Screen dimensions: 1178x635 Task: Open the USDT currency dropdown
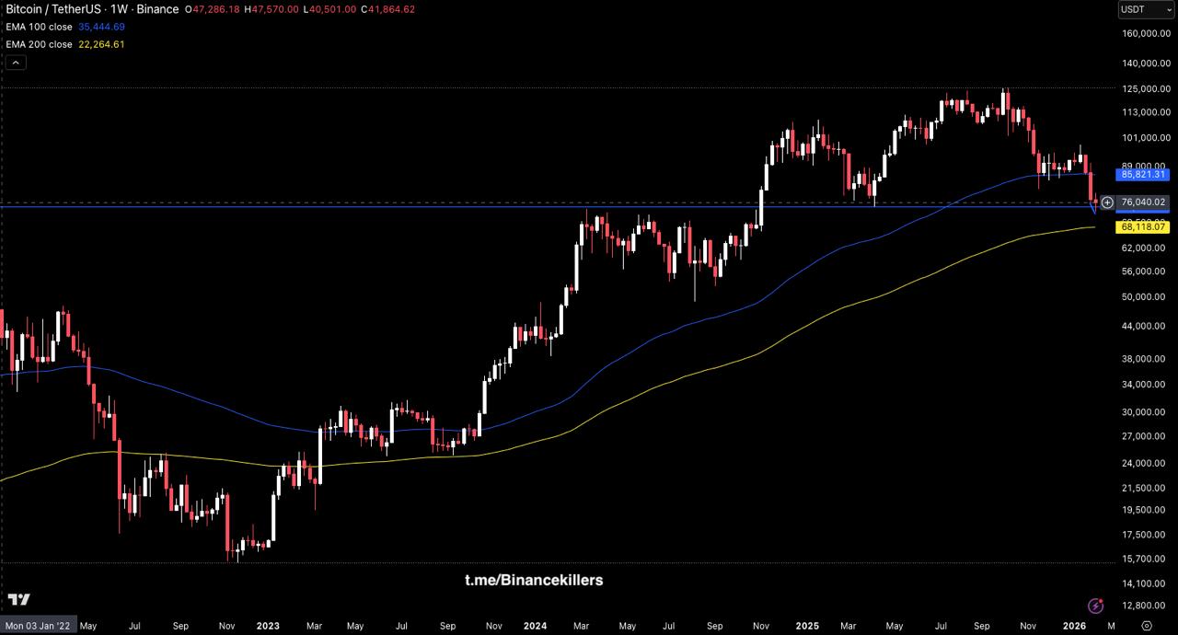click(1145, 9)
